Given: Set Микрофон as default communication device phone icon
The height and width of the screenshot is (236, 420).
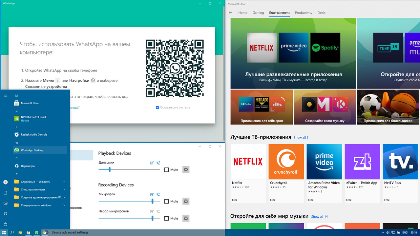Looking at the screenshot, I should [x=158, y=194].
